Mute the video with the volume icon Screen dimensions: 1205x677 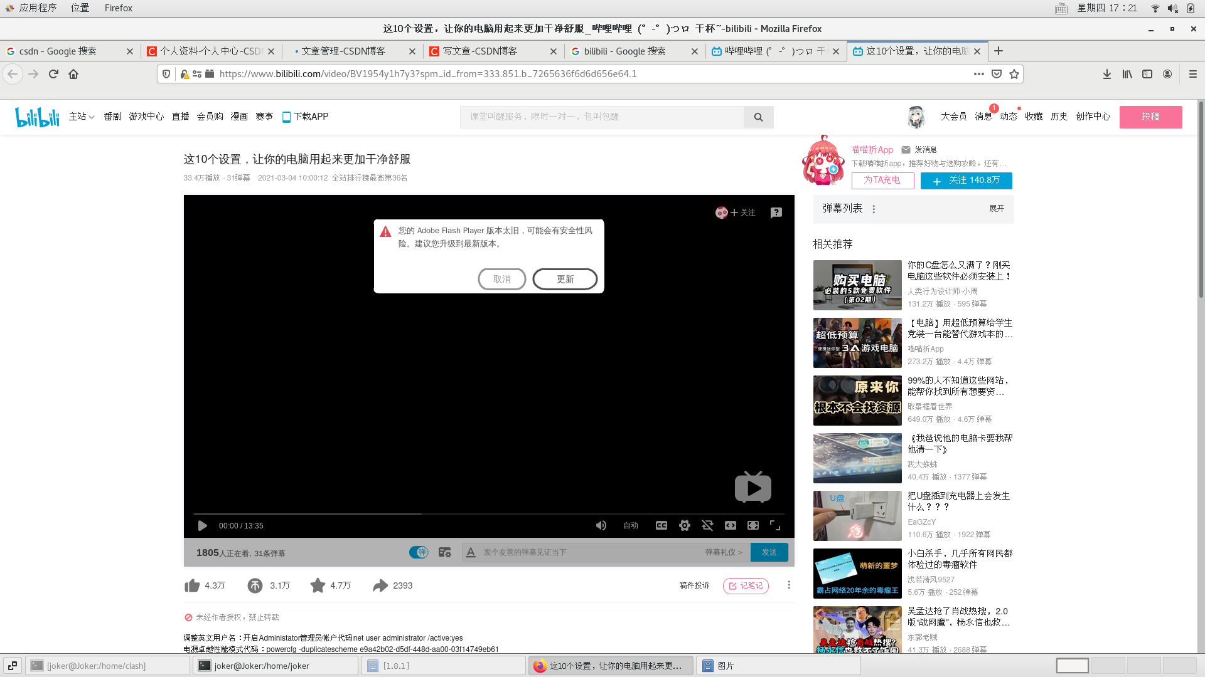(x=601, y=525)
